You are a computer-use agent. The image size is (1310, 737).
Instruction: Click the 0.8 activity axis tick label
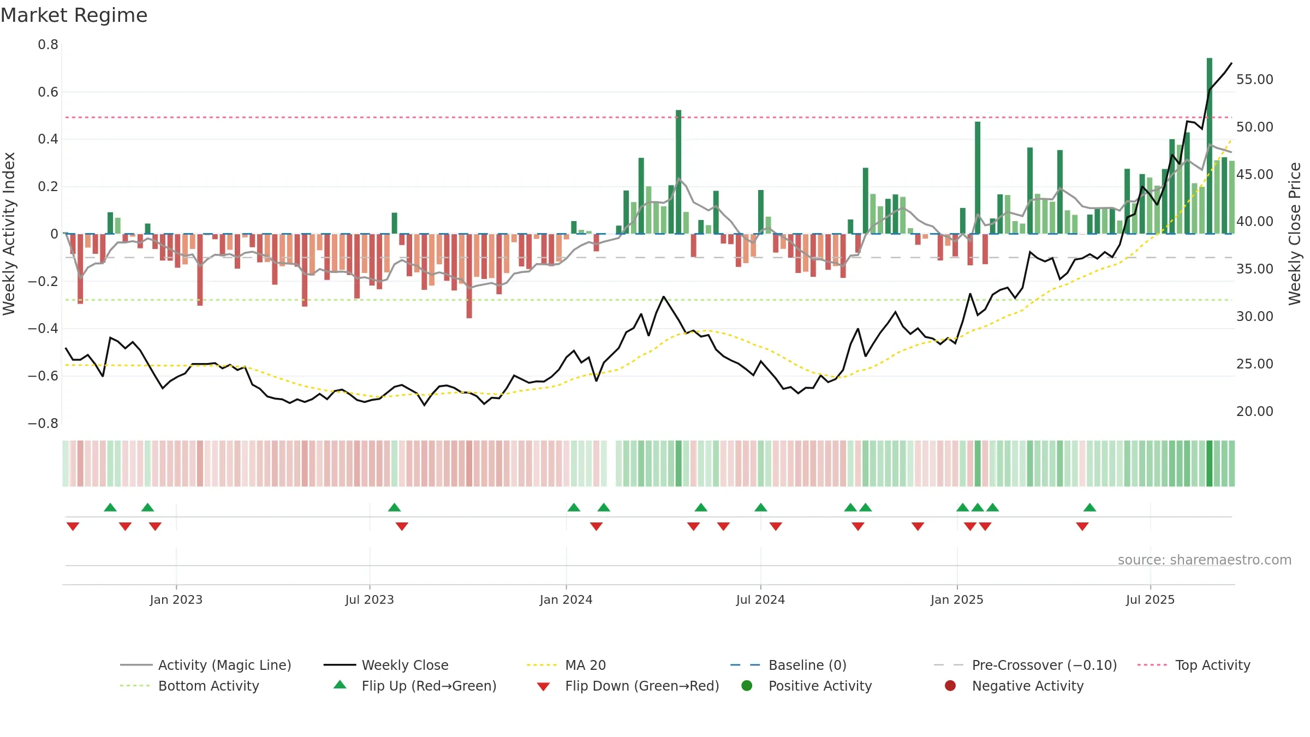tap(48, 45)
